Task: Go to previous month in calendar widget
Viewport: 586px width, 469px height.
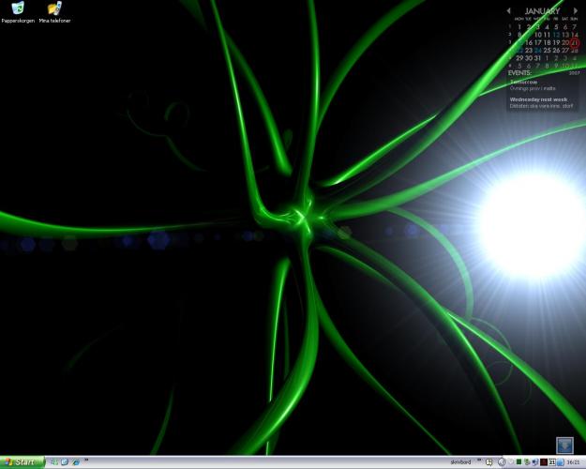Action: point(508,11)
